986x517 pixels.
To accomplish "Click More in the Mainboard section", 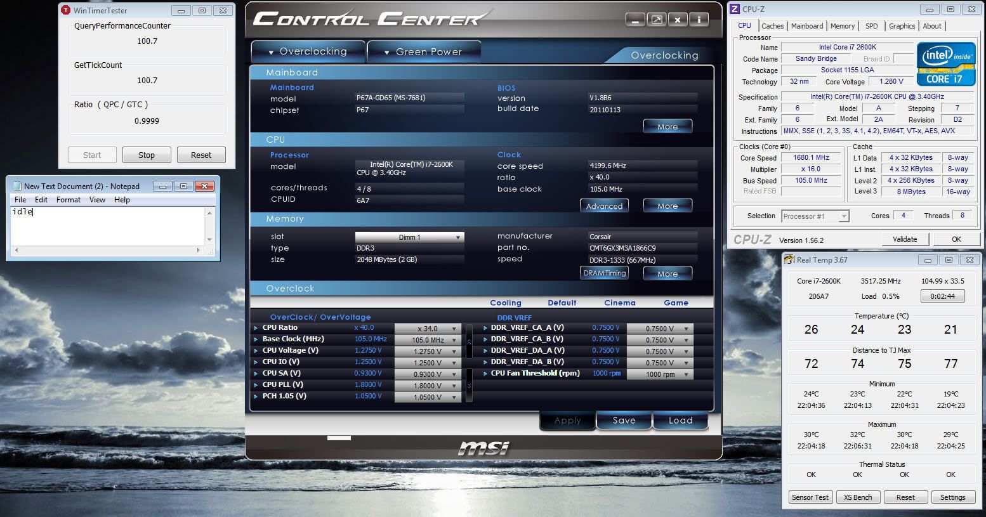I will pos(667,126).
